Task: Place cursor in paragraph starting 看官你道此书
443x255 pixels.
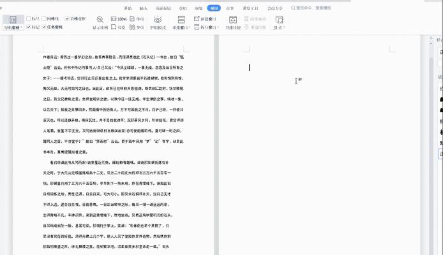Action: point(107,205)
